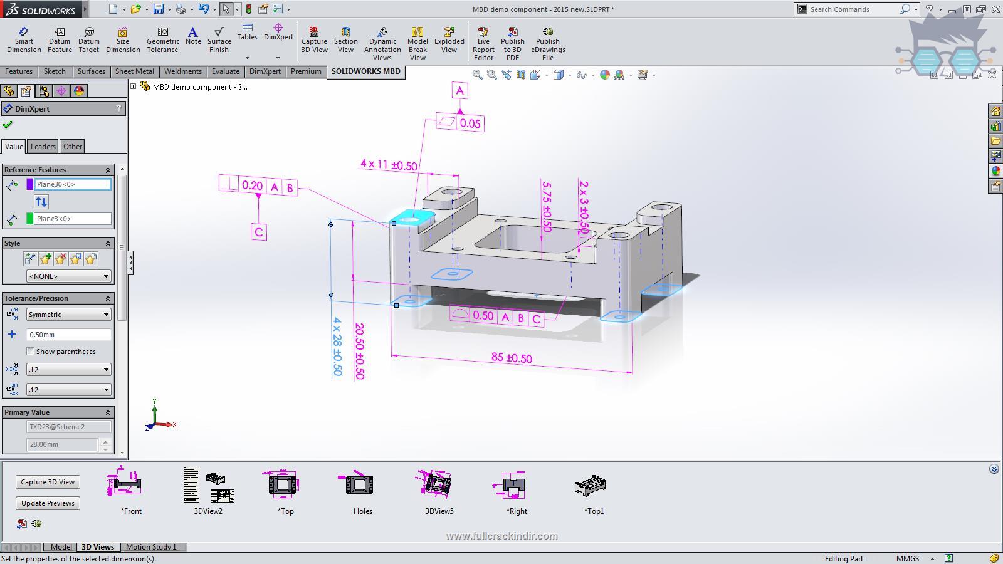This screenshot has width=1003, height=564.
Task: Click the Capture 3D View ribbon icon
Action: 314,40
